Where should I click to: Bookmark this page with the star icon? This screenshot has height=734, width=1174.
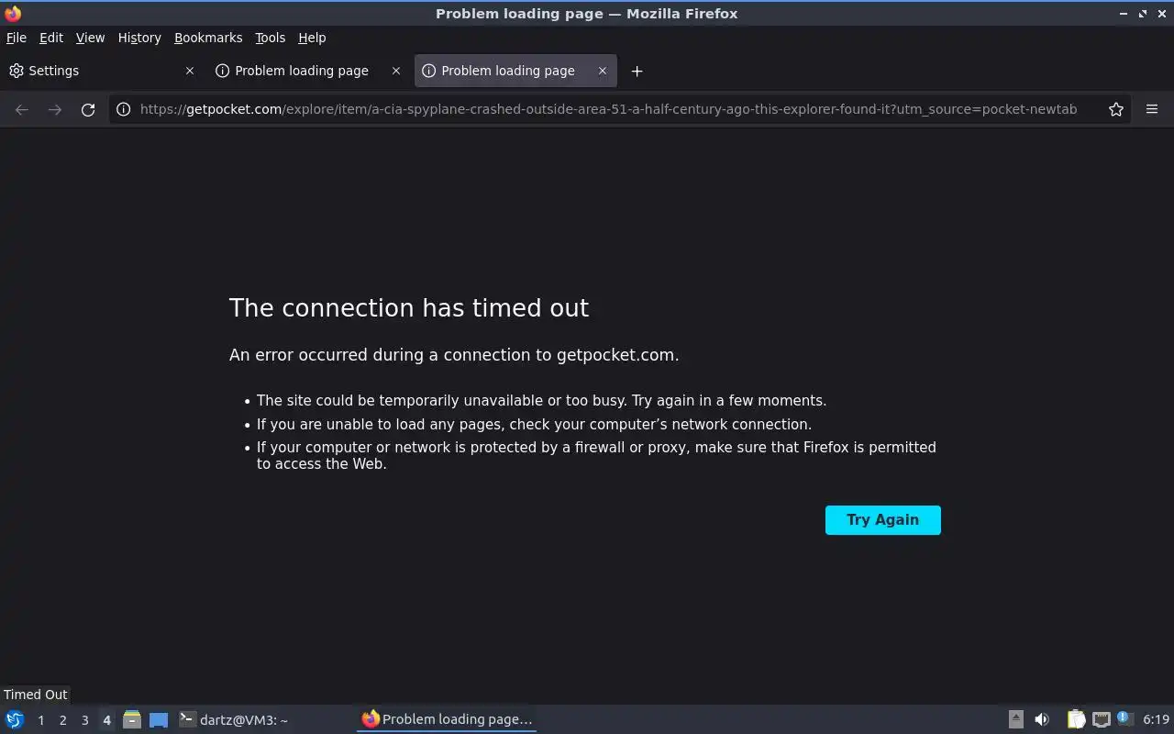(1116, 109)
